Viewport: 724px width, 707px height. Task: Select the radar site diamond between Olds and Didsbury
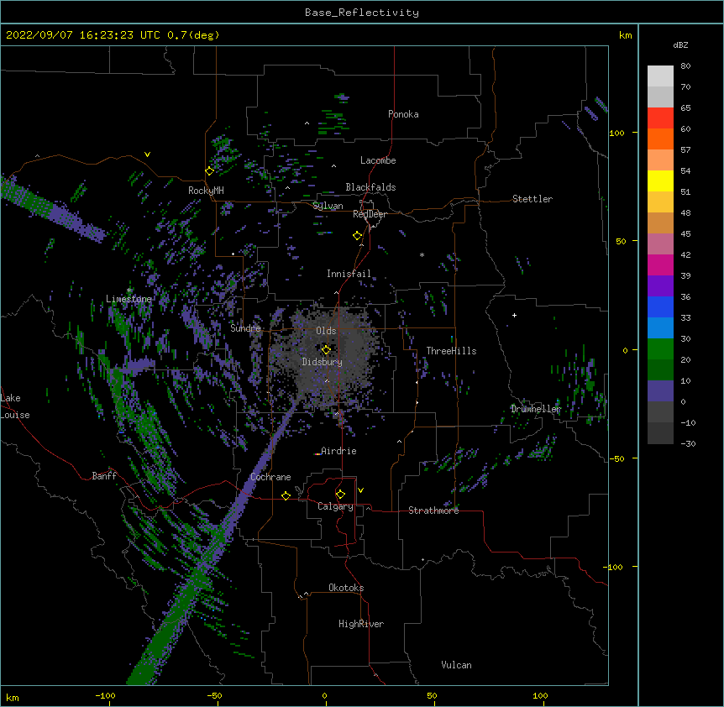(326, 350)
